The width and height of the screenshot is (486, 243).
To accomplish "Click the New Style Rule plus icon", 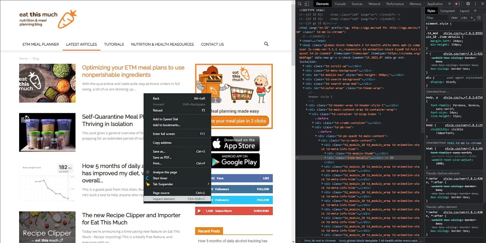I will pos(472,18).
